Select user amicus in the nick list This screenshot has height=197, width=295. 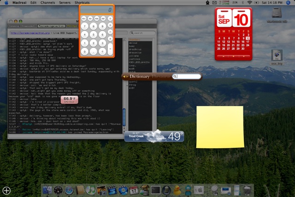[133, 43]
